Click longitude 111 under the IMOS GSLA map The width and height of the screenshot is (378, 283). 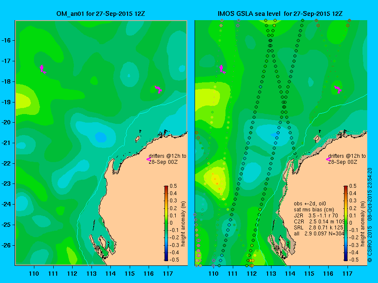[x=233, y=274]
